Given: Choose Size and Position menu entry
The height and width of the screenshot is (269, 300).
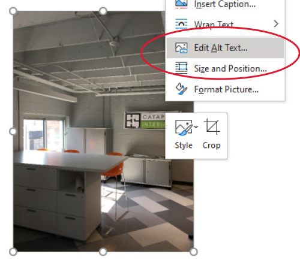Looking at the screenshot, I should [226, 68].
